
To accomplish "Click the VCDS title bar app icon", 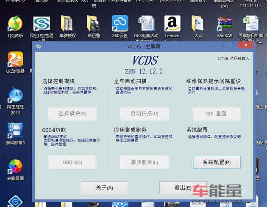I will coord(38,46).
